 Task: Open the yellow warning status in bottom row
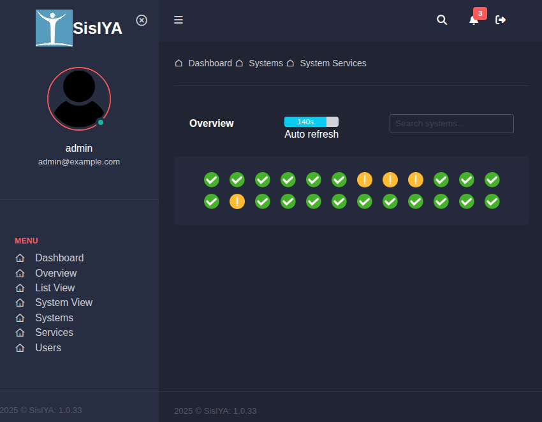click(237, 201)
